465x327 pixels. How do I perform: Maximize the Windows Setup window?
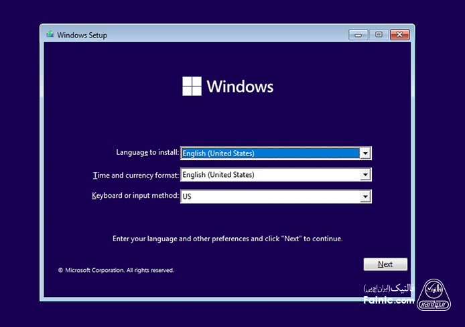click(379, 34)
